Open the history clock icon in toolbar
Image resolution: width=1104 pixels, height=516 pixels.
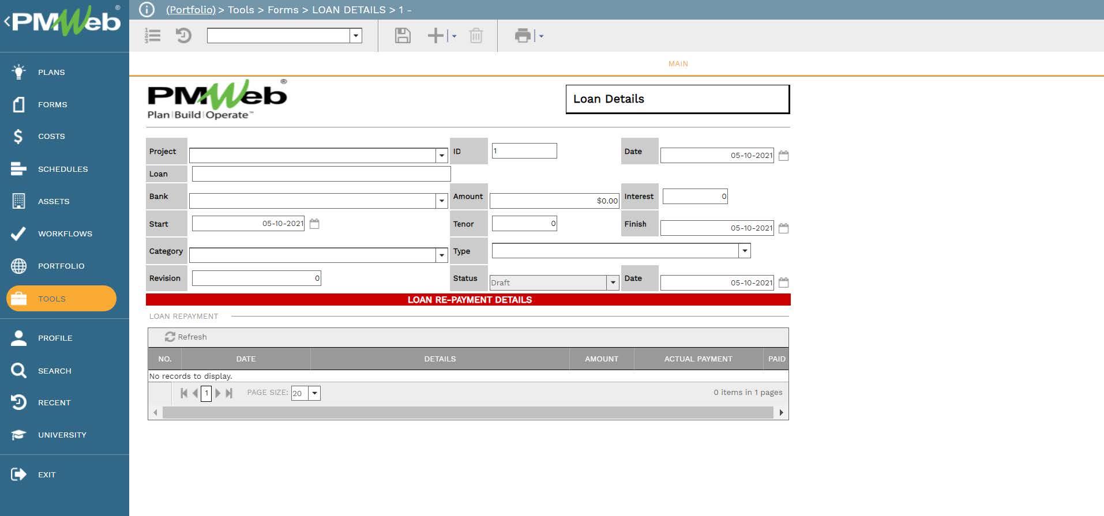coord(183,36)
